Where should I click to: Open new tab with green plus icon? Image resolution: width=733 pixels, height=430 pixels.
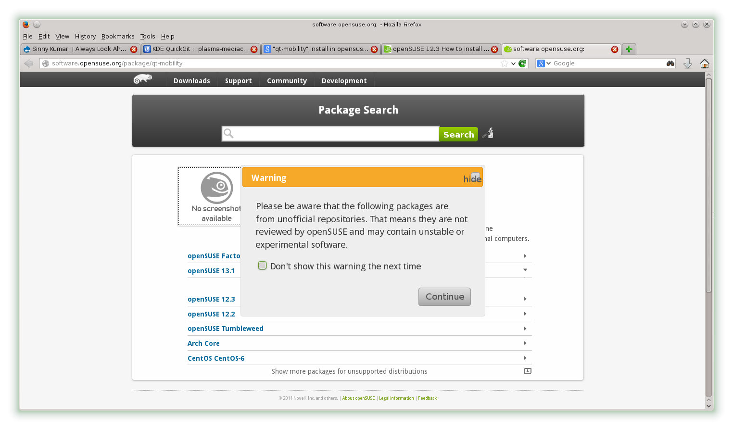click(x=629, y=49)
